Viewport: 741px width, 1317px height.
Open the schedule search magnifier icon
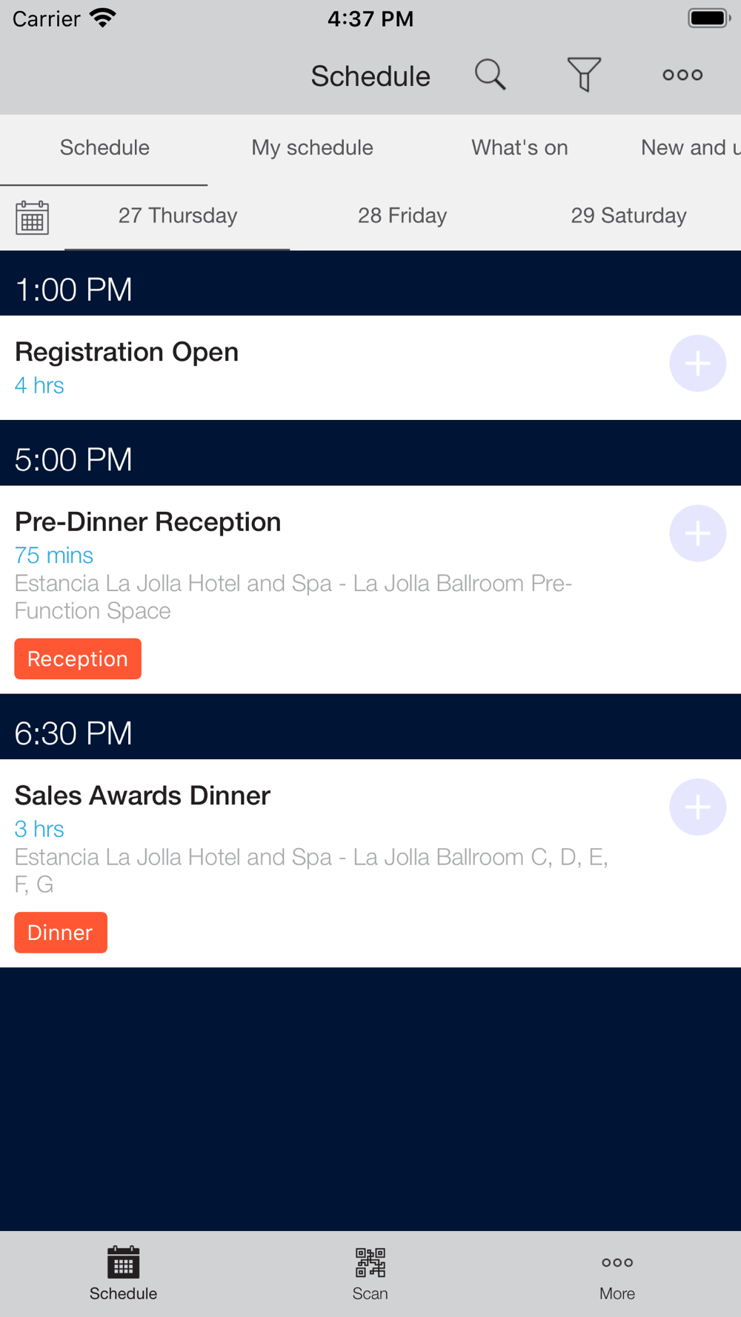click(490, 75)
